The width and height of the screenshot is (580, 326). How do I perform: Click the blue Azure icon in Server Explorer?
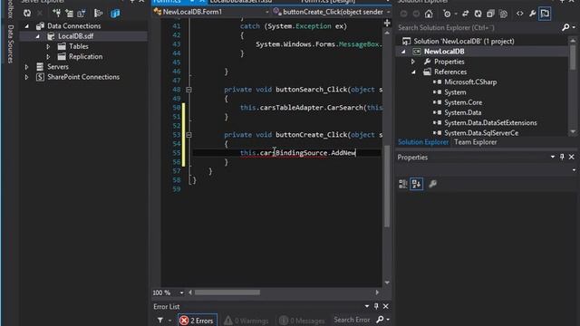115,14
